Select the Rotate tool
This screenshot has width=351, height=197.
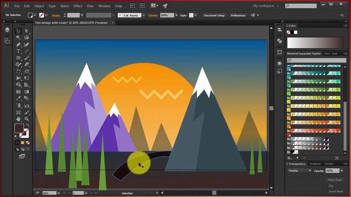pyautogui.click(x=18, y=72)
